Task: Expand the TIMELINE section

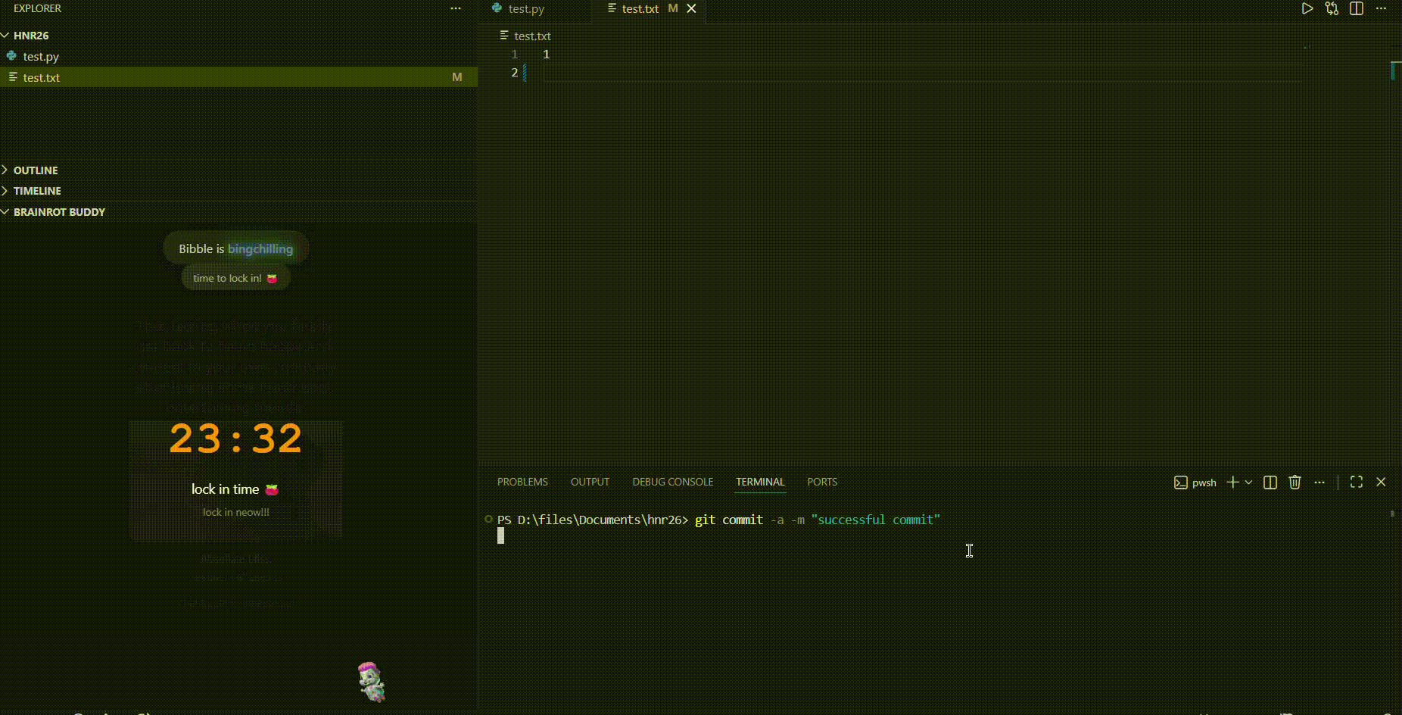Action: pyautogui.click(x=36, y=191)
